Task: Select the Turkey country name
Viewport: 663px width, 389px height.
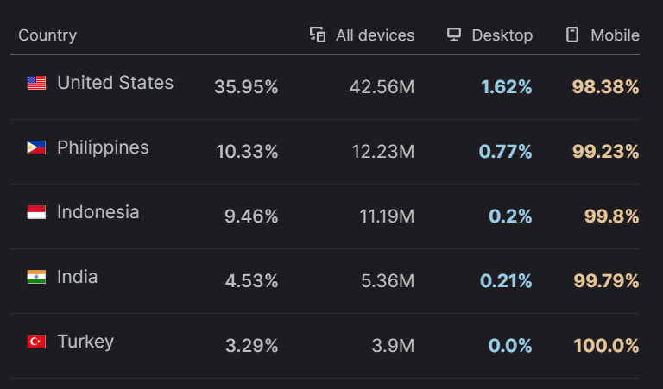Action: [x=85, y=342]
